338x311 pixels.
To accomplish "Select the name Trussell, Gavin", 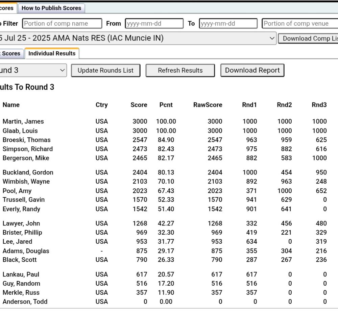I will [x=24, y=199].
